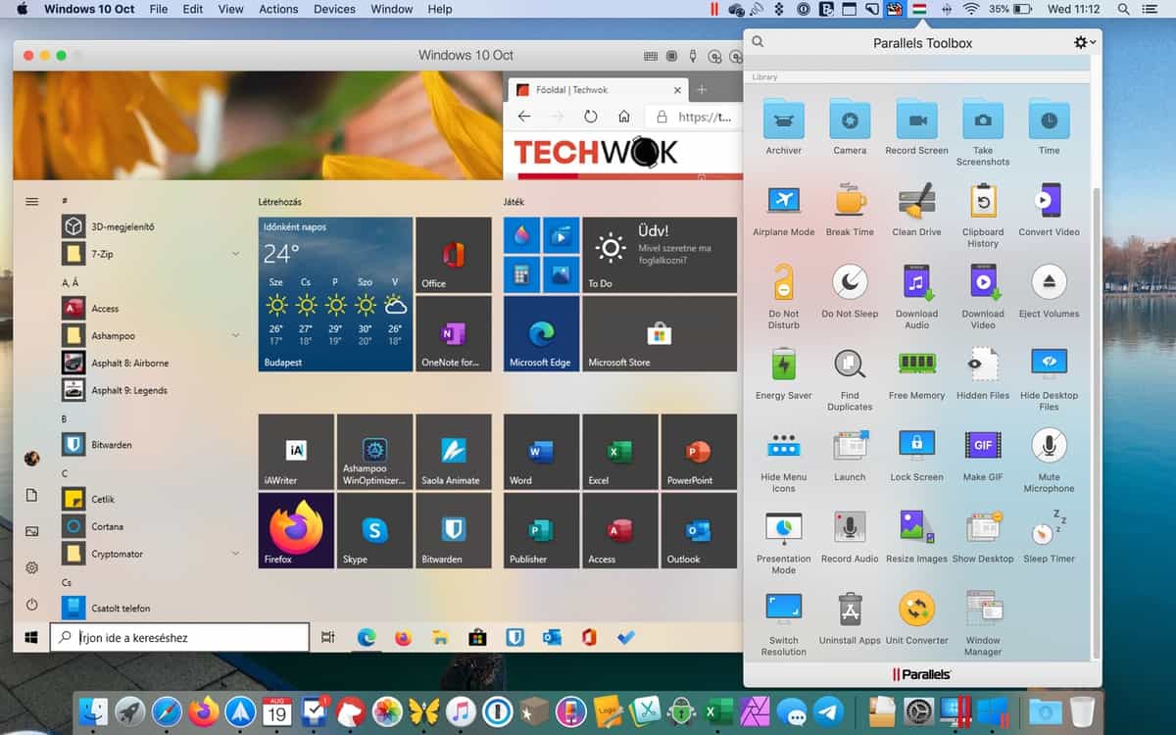Open Task View on Windows taskbar
This screenshot has width=1176, height=735.
point(328,637)
